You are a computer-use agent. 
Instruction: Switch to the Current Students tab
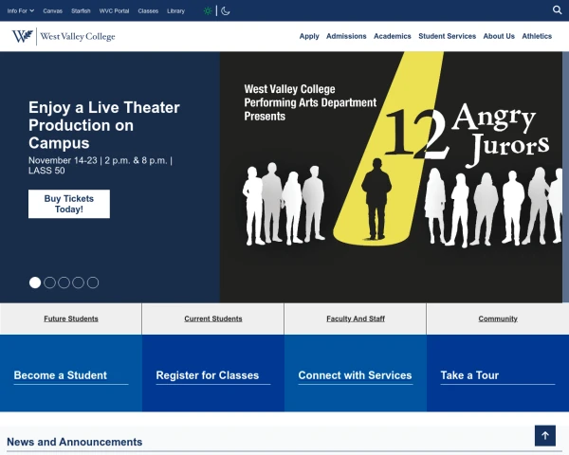coord(212,318)
